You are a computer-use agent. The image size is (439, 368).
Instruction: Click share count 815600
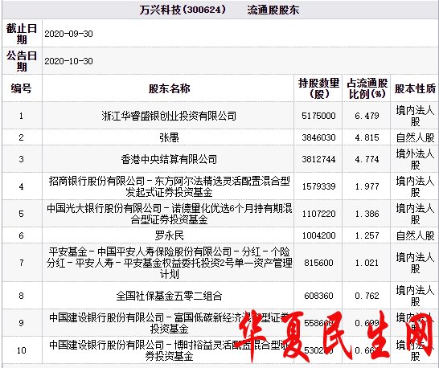tap(318, 263)
